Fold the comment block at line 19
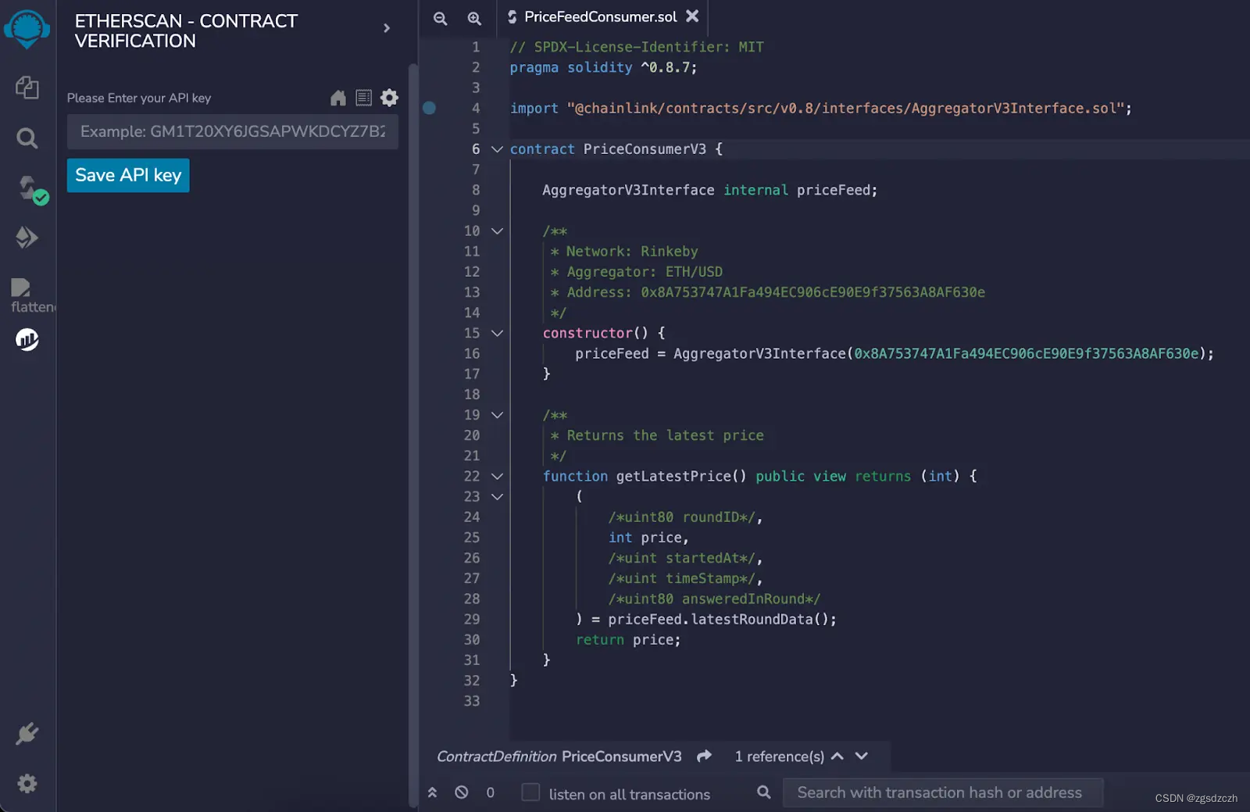The height and width of the screenshot is (812, 1250). [497, 415]
